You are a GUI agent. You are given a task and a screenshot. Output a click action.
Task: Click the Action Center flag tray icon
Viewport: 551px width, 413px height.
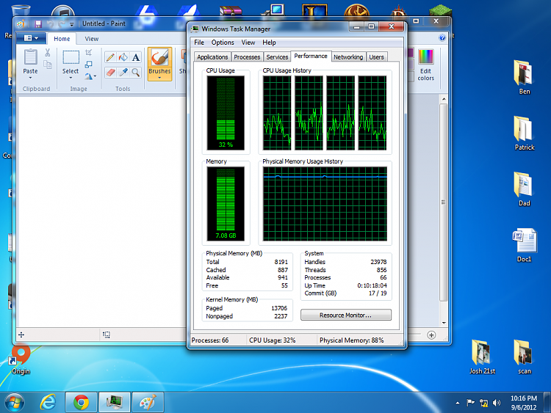[x=470, y=403]
